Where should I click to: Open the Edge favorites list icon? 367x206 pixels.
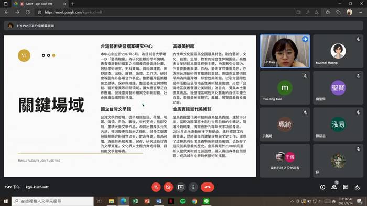328,12
